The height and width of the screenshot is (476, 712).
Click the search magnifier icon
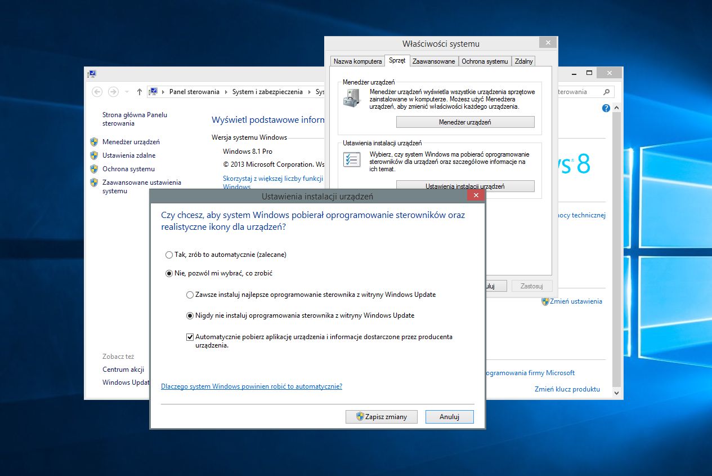click(x=606, y=92)
